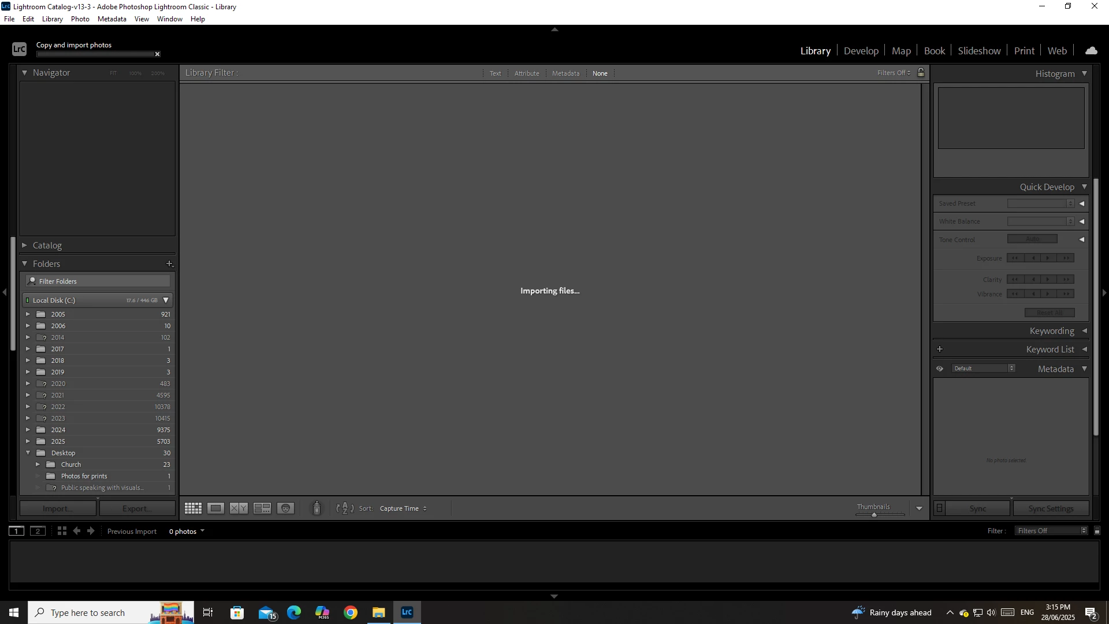
Task: Open the Sort Capture Time dropdown
Action: pos(403,508)
